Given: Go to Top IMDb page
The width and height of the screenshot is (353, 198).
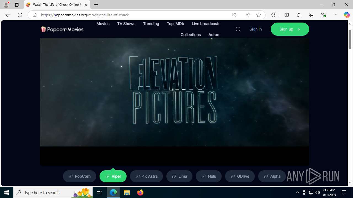Looking at the screenshot, I should (x=175, y=24).
